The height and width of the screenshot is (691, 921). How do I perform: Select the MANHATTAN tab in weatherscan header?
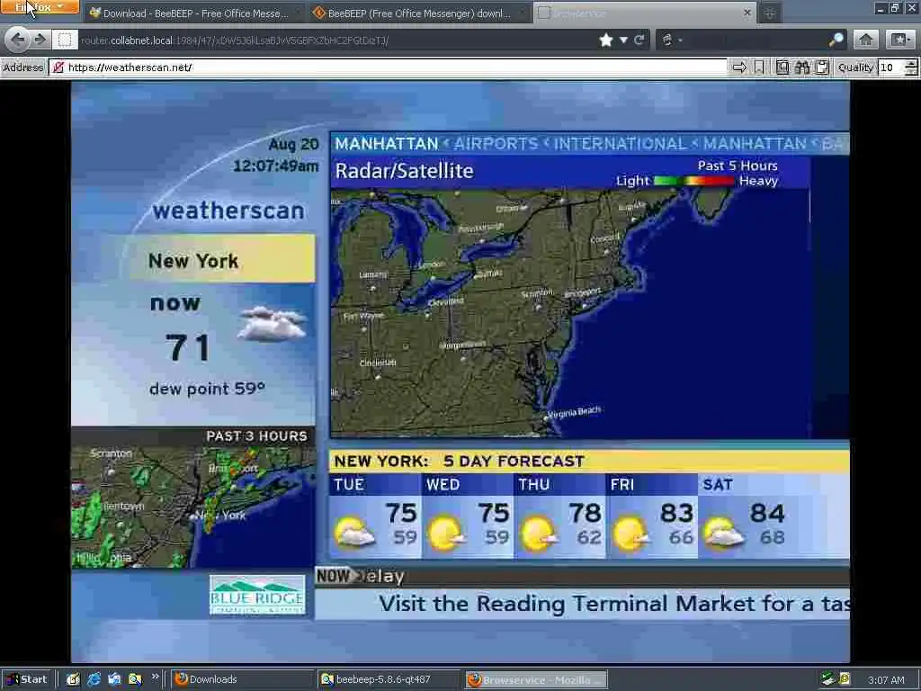coord(387,144)
